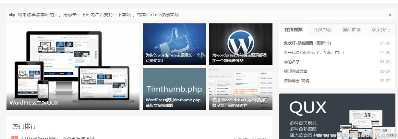Switch to the 在线视频 tab
Image resolution: width=398 pixels, height=139 pixels.
click(x=293, y=30)
